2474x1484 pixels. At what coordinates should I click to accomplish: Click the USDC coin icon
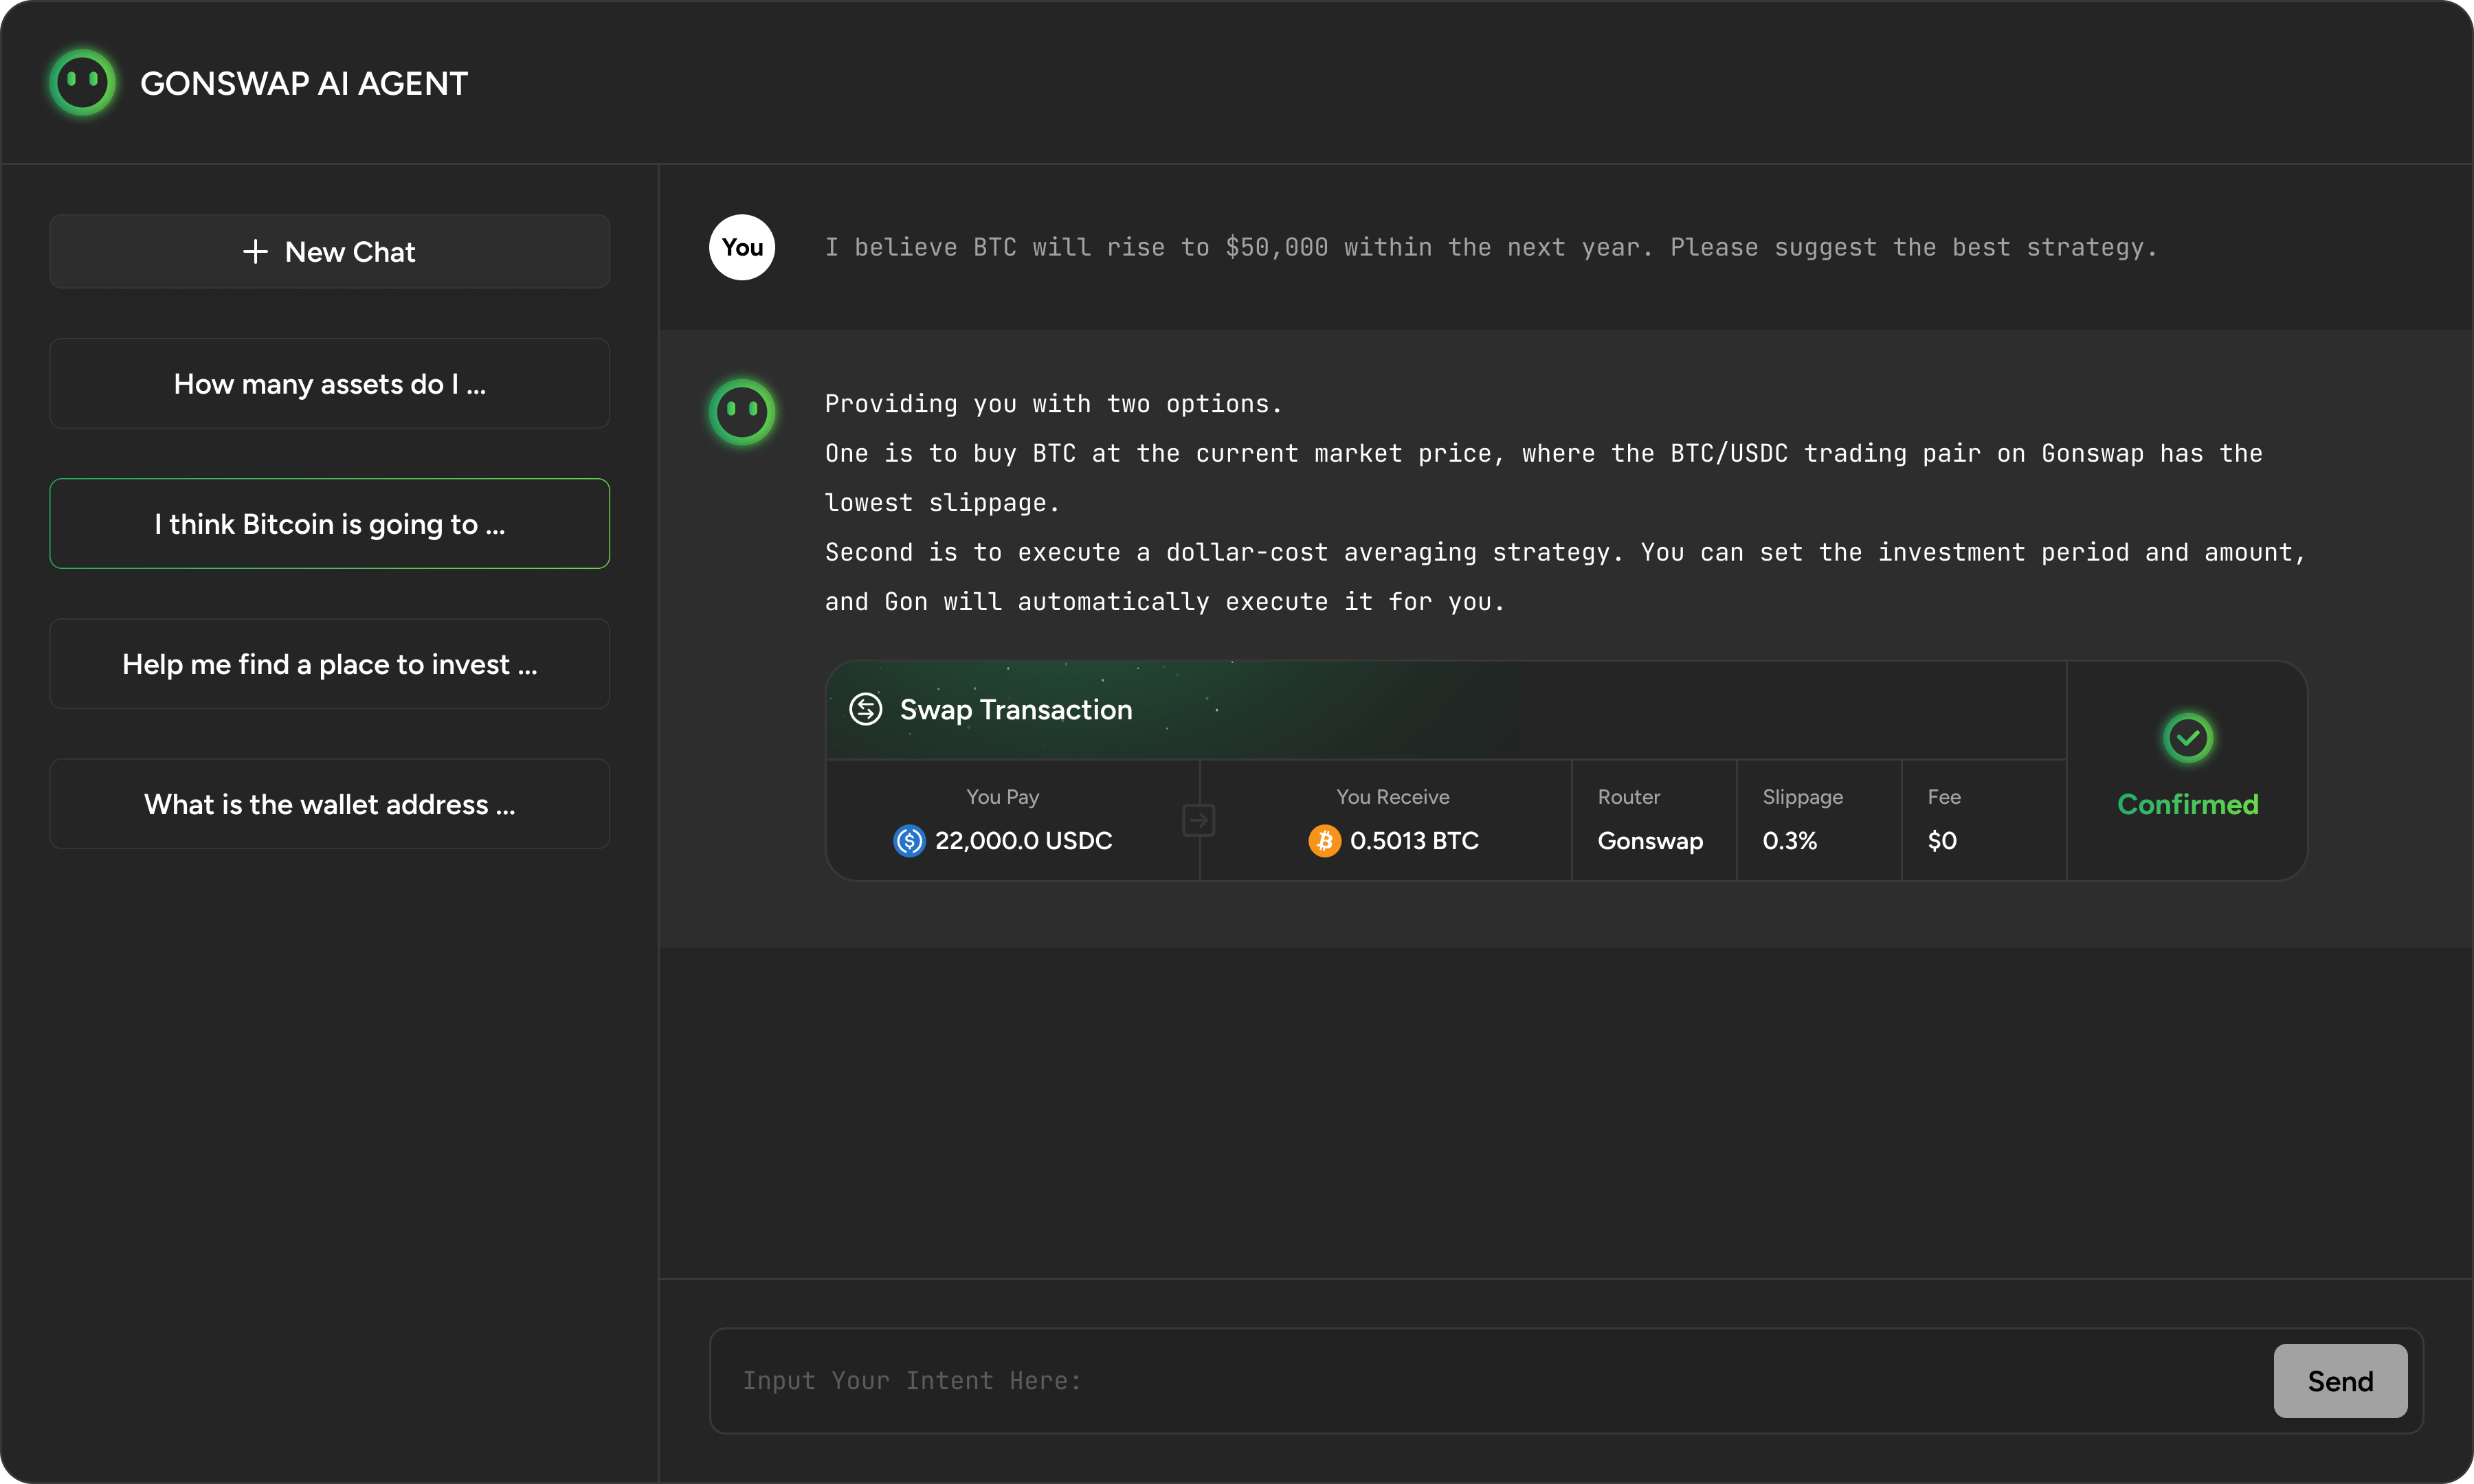pyautogui.click(x=909, y=840)
